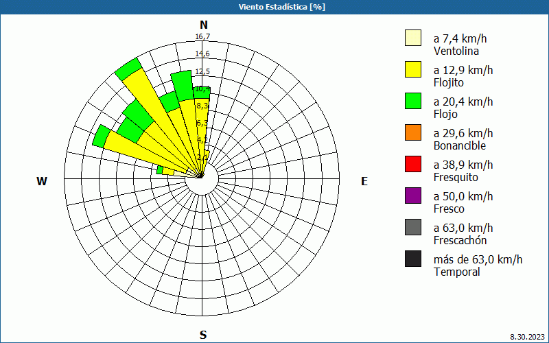
Task: Click the 12,5 ring scale value
Action: 202,71
